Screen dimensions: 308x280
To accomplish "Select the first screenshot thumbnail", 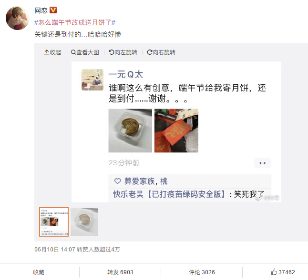I will (54, 222).
